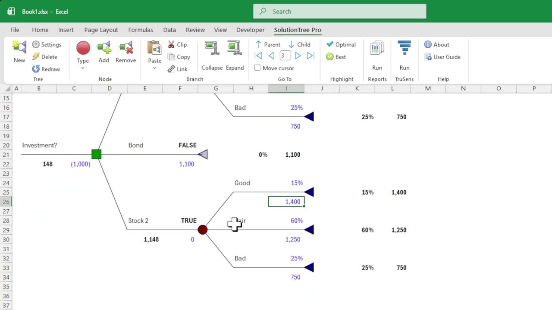Open the View tab

coord(220,30)
